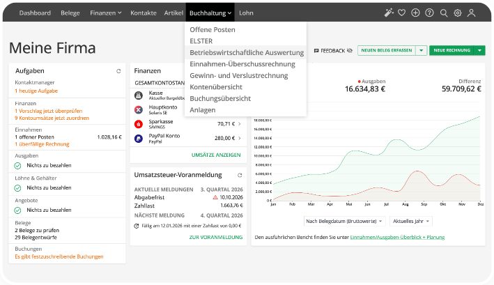Click the Neue Rechnung button
Image resolution: width=494 pixels, height=285 pixels.
pyautogui.click(x=451, y=51)
